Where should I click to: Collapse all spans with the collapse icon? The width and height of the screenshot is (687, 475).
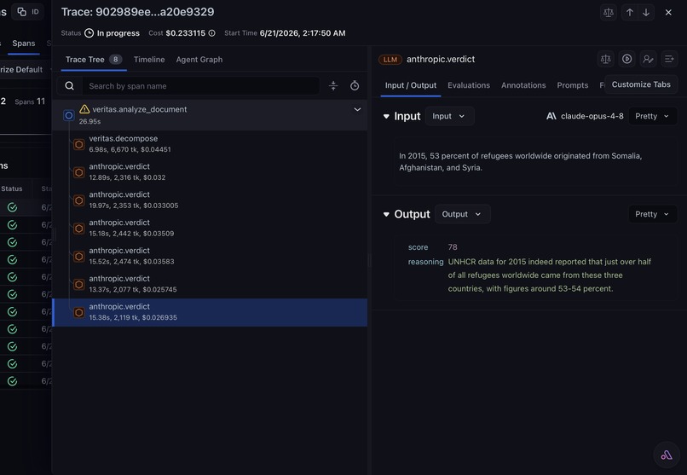[x=333, y=86]
